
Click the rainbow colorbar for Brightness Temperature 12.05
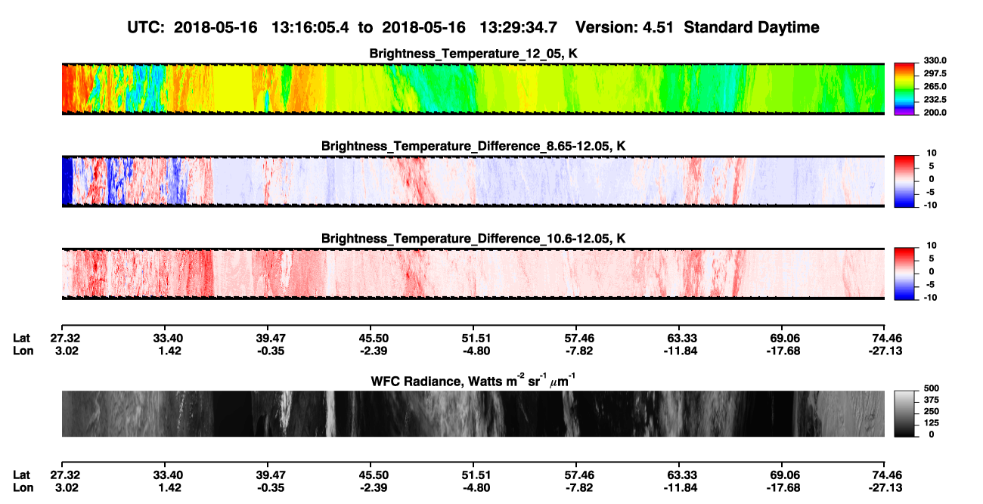point(904,88)
